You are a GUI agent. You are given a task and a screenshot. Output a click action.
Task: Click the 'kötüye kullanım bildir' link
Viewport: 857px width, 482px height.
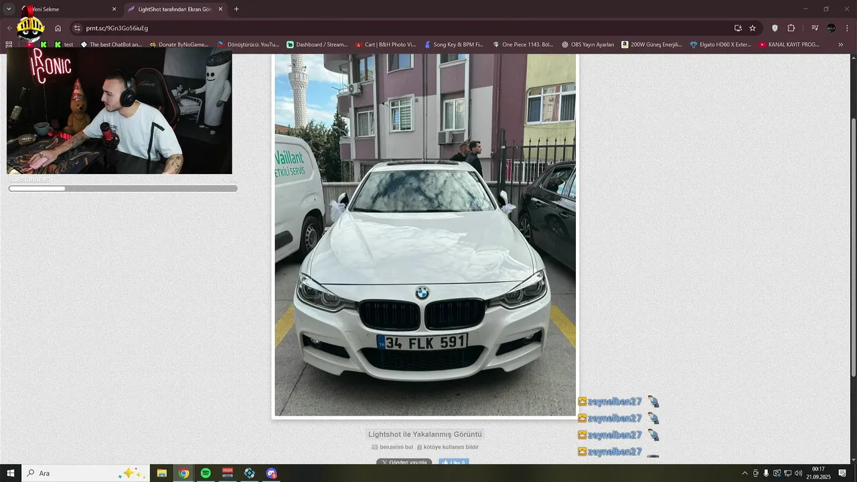448,447
